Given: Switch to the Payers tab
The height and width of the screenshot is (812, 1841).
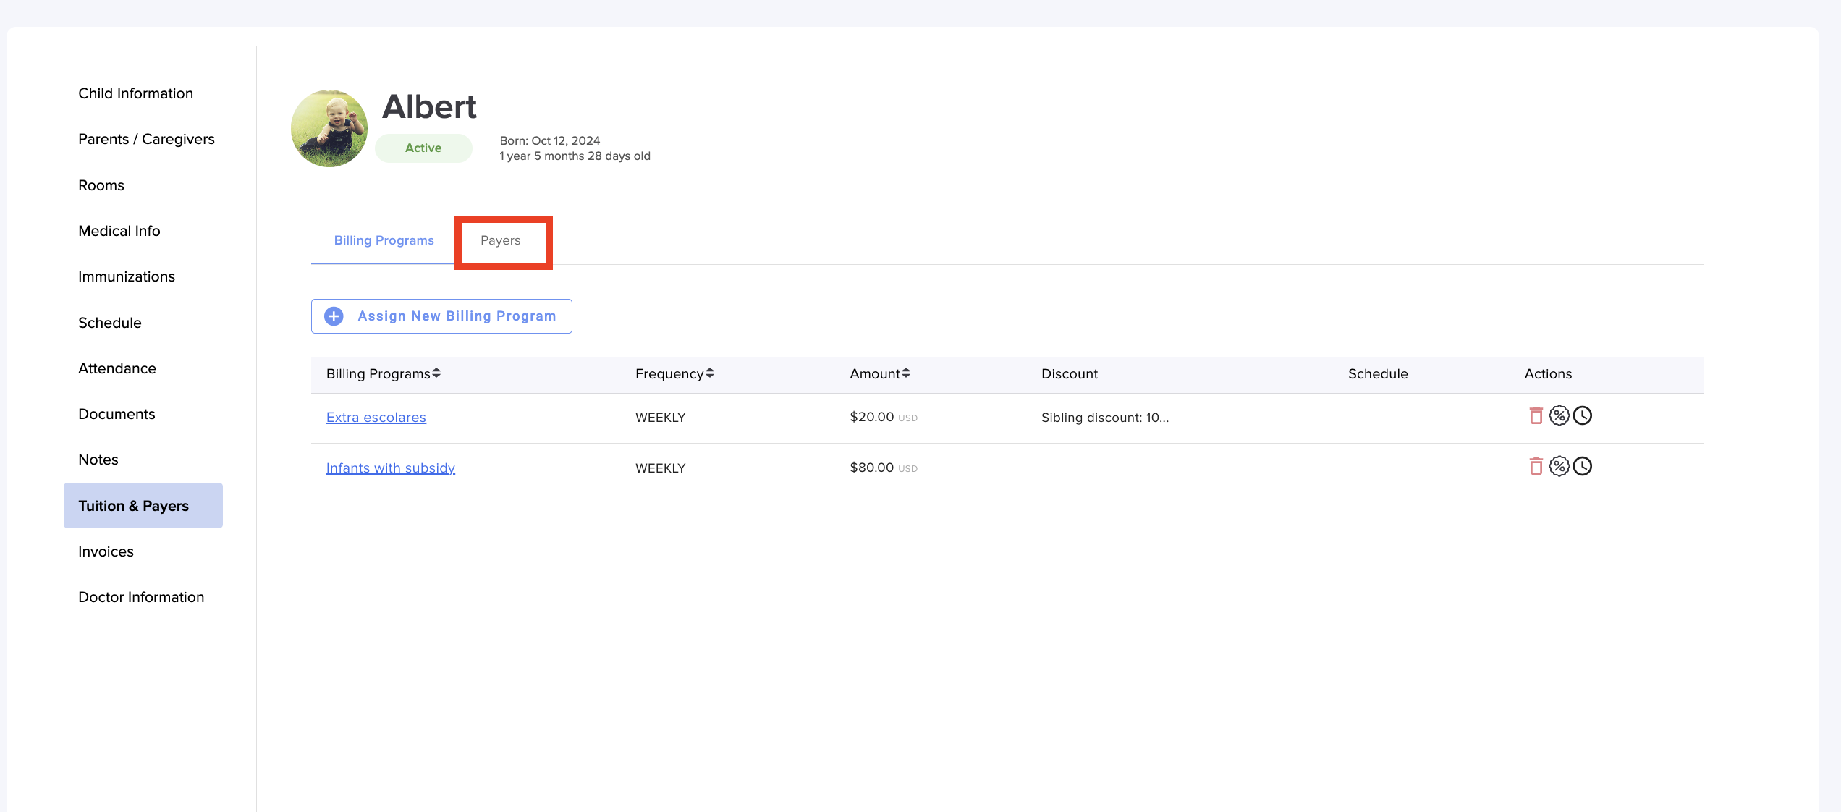Looking at the screenshot, I should [500, 240].
